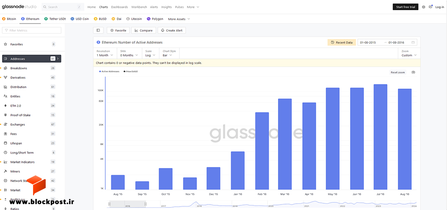Click the end date 01-08-2016 field
This screenshot has width=447, height=210.
396,42
